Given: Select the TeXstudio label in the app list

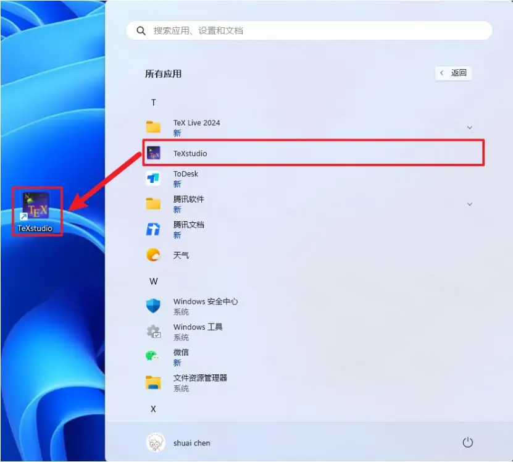Looking at the screenshot, I should [x=190, y=153].
